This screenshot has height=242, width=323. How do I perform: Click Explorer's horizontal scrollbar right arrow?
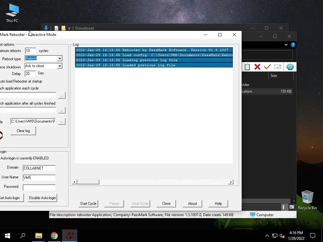point(294,201)
